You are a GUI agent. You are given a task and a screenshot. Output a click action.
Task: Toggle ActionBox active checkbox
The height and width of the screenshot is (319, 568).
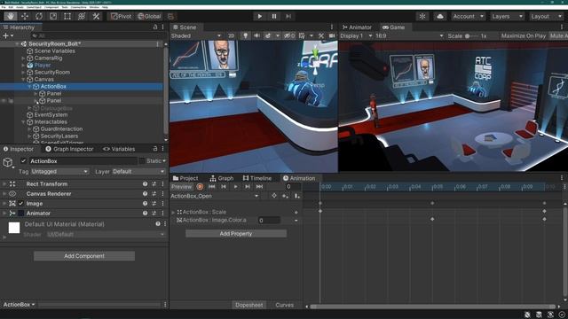click(24, 161)
